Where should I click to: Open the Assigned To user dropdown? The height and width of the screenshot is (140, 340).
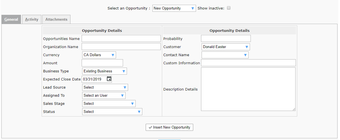coord(104,96)
